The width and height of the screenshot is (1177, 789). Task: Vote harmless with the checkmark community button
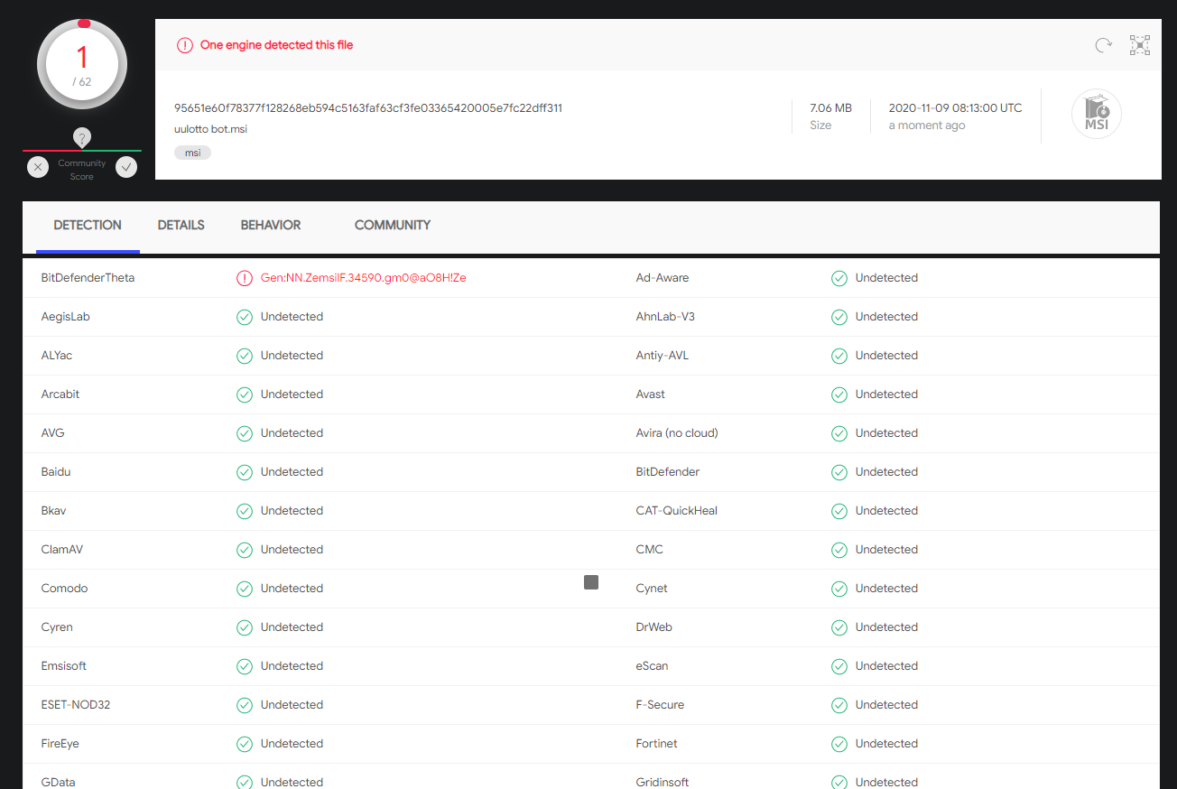(126, 166)
